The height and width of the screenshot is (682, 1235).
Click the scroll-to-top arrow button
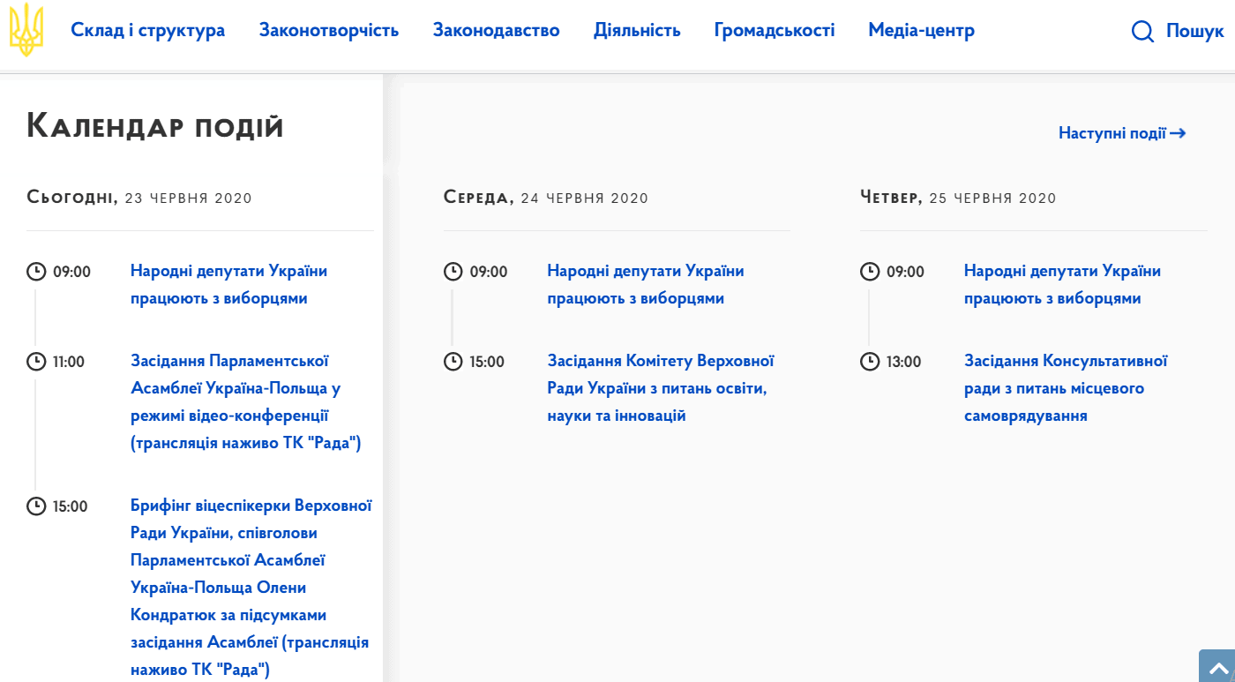(1217, 667)
